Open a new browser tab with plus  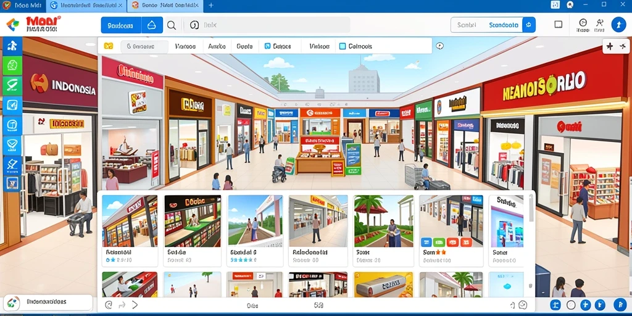(x=211, y=5)
